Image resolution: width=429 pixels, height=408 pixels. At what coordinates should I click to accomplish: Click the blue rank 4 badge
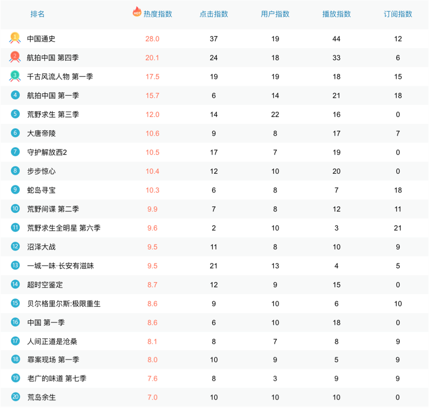(15, 95)
